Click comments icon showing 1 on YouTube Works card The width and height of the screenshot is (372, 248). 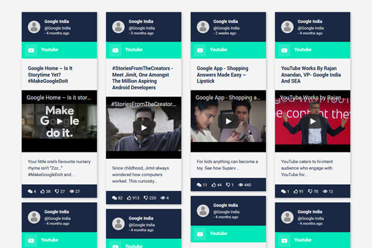click(x=283, y=192)
